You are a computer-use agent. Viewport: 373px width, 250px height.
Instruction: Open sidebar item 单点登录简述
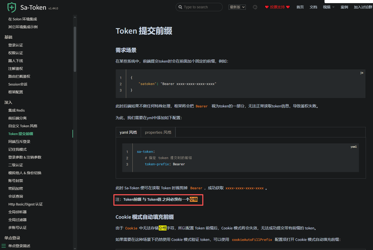pyautogui.click(x=19, y=246)
